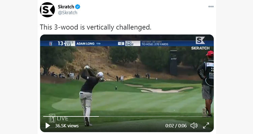Seek along the video progress bar
Image resolution: width=253 pixels, height=134 pixels.
[x=126, y=116]
